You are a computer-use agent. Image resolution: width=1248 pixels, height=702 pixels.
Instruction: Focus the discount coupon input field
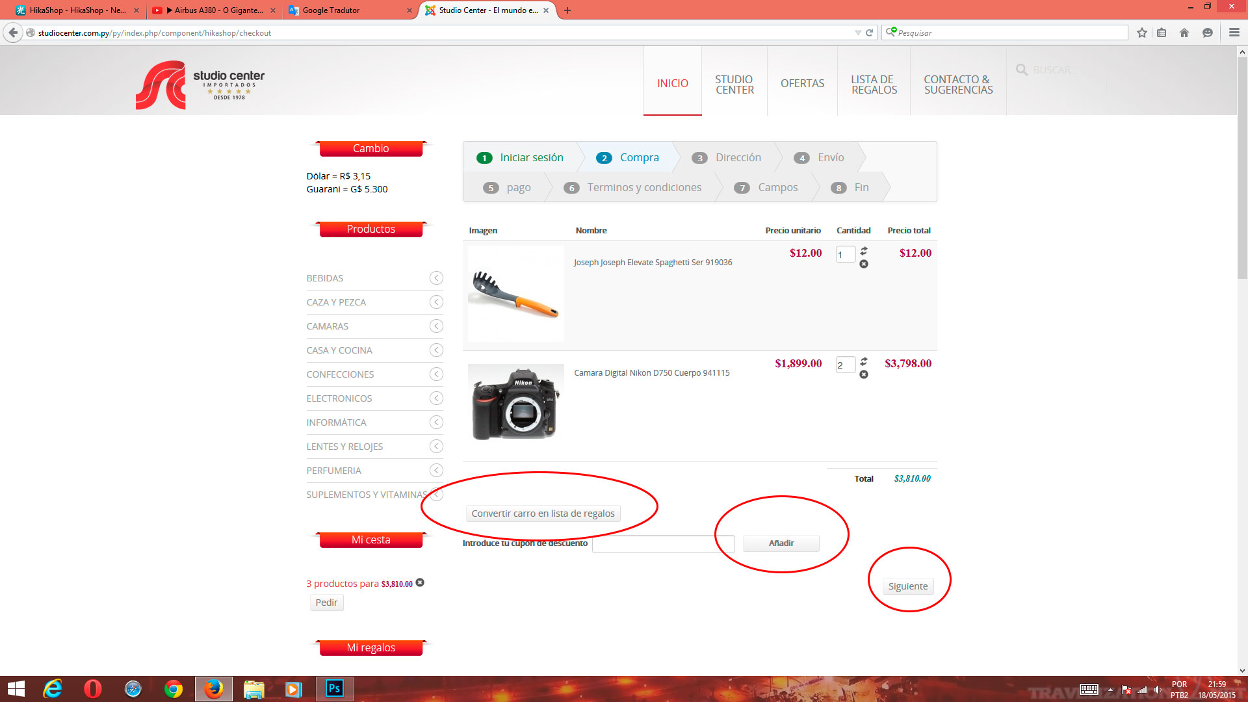[x=662, y=544]
